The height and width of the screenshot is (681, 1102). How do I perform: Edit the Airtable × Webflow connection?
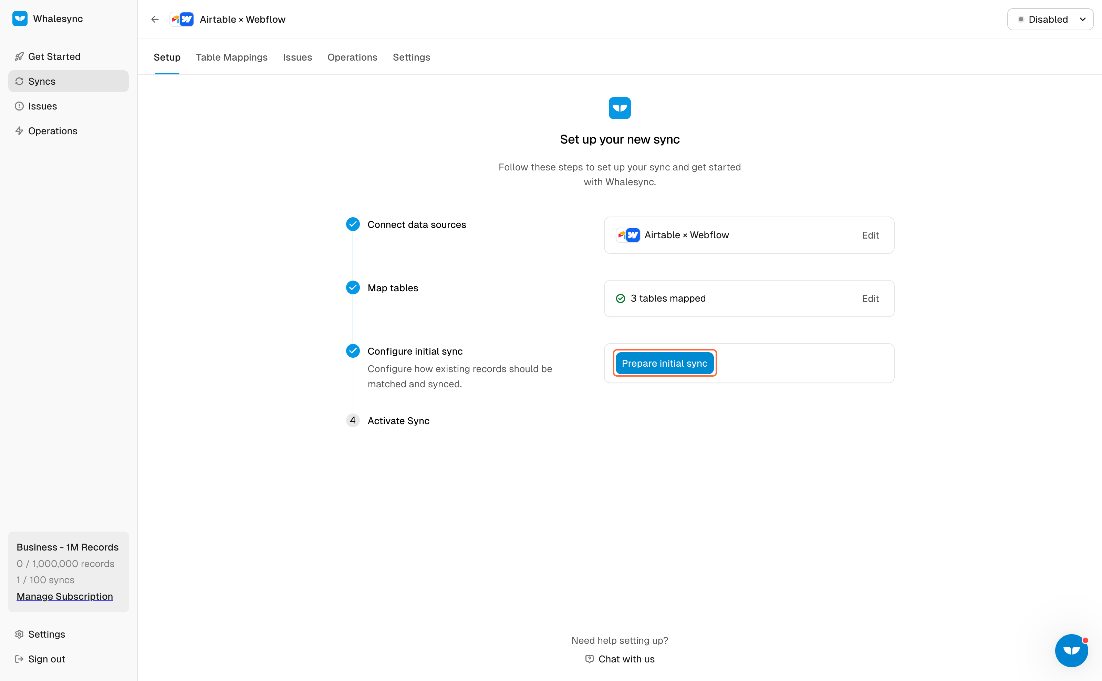tap(871, 235)
